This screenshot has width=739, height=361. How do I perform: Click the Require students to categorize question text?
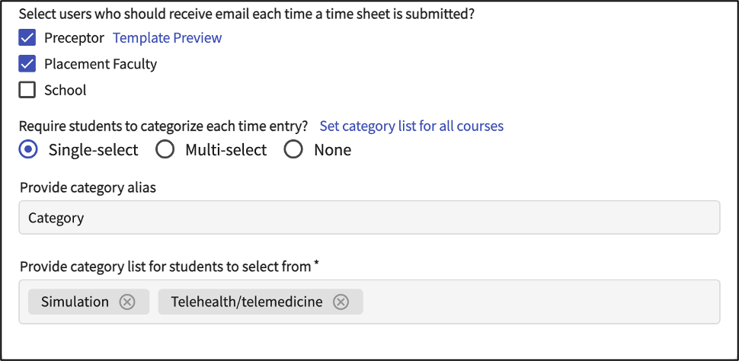point(163,126)
